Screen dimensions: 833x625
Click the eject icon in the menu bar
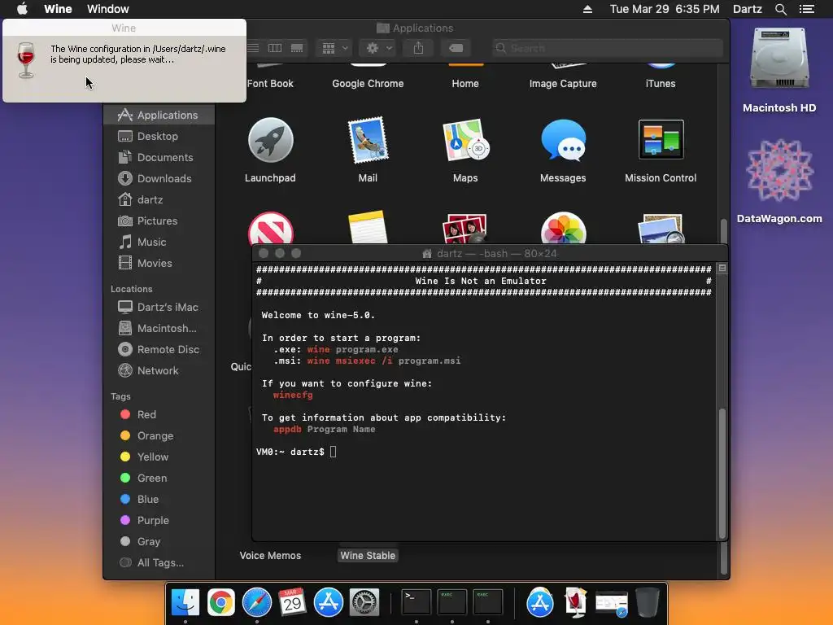(587, 9)
